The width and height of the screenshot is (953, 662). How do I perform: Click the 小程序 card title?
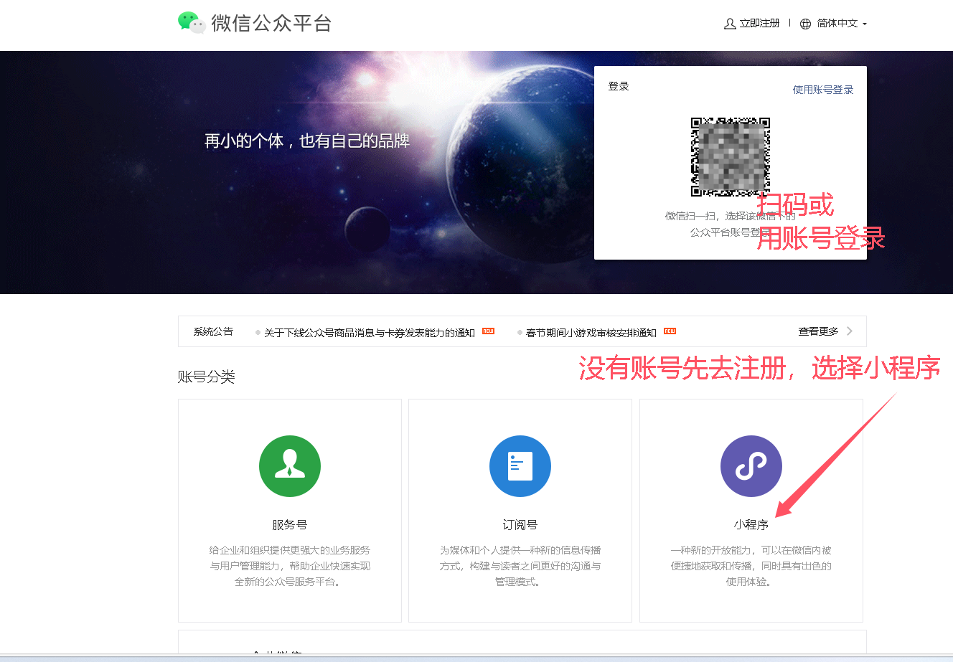[751, 525]
